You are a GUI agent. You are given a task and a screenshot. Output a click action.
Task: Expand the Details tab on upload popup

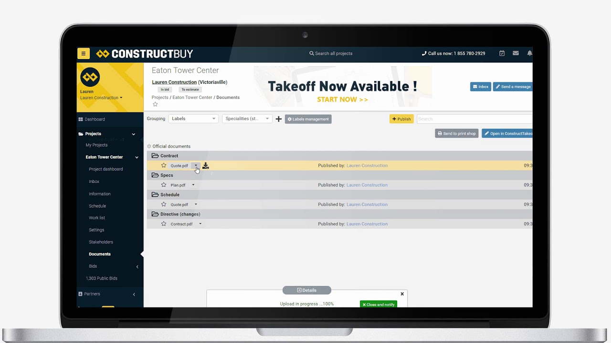pyautogui.click(x=307, y=290)
